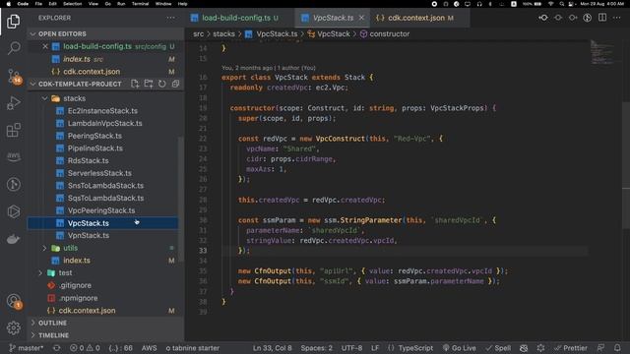Open the Docker whale view
Viewport: 630px width, 354px height.
(x=13, y=239)
